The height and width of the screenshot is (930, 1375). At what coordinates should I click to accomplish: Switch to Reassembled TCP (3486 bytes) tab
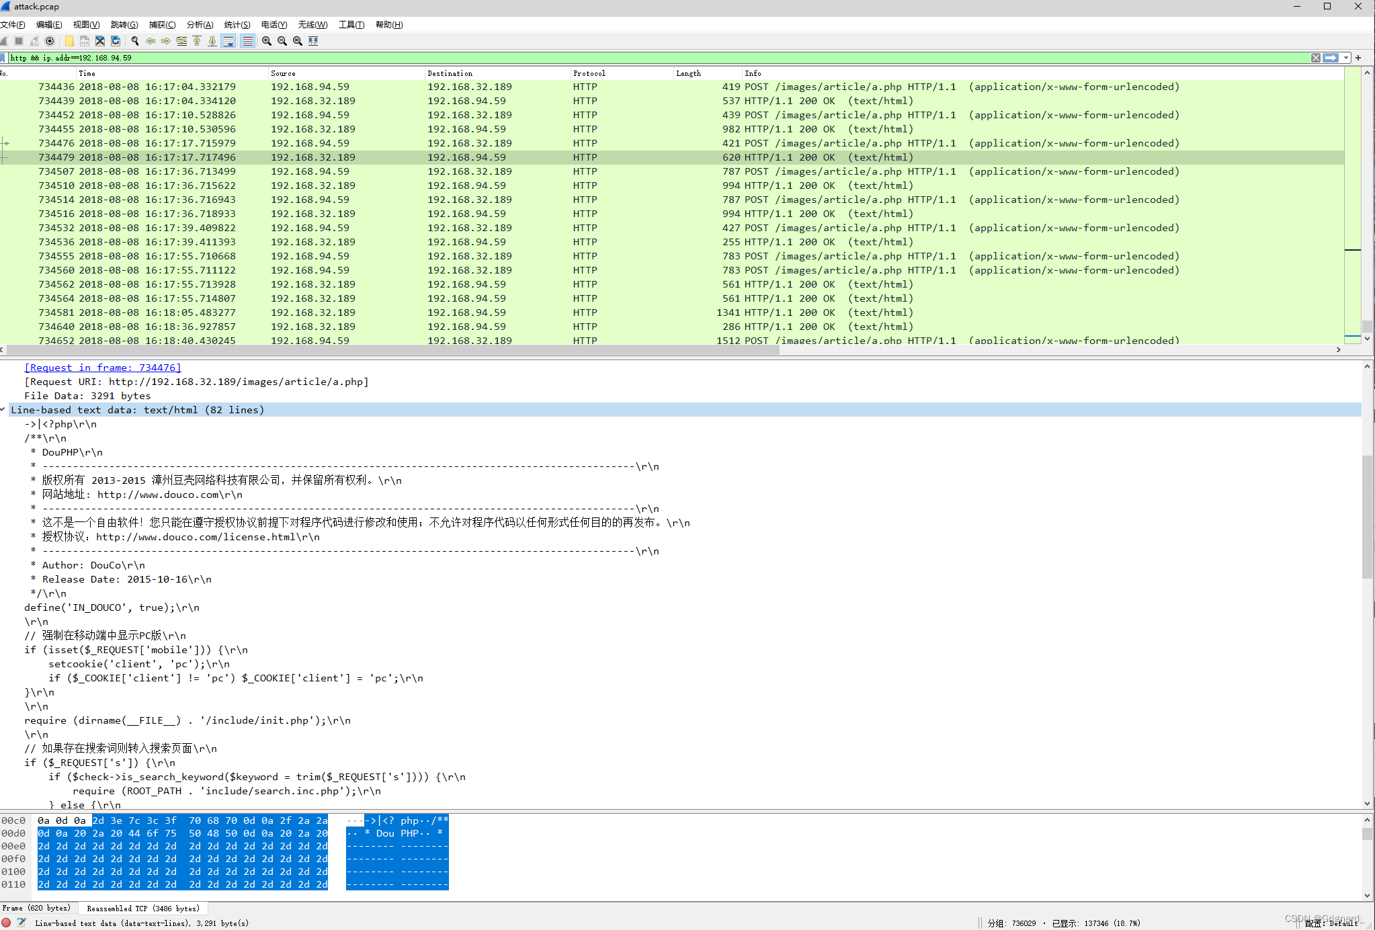coord(143,908)
